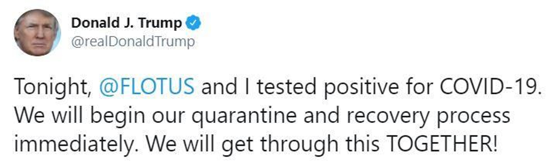Click the word "positive" in the tweet
548x164 pixels.
[361, 87]
